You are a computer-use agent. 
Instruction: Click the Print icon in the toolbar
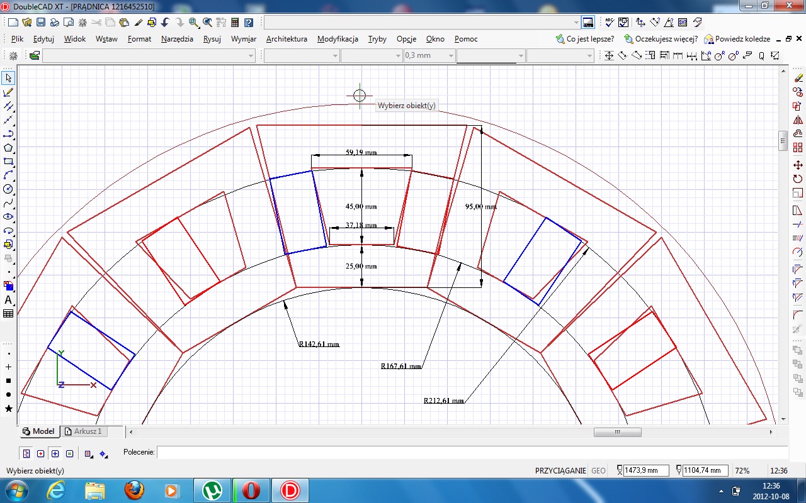[x=55, y=23]
